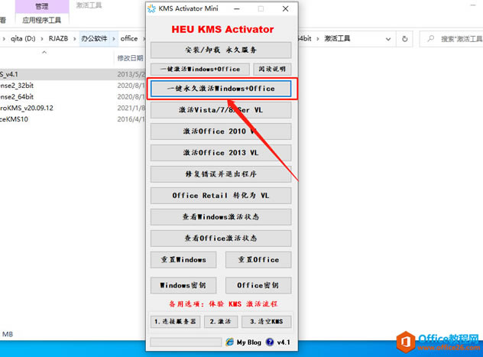This screenshot has width=483, height=357.
Task: Click 一键永久激活Windows+Office button
Action: (x=221, y=89)
